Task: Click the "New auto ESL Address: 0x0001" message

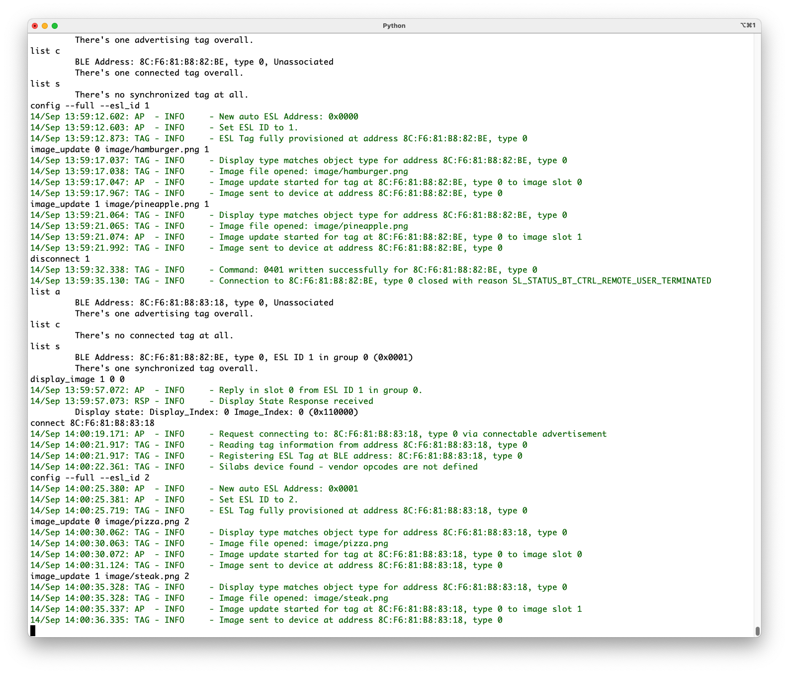Action: coord(288,488)
